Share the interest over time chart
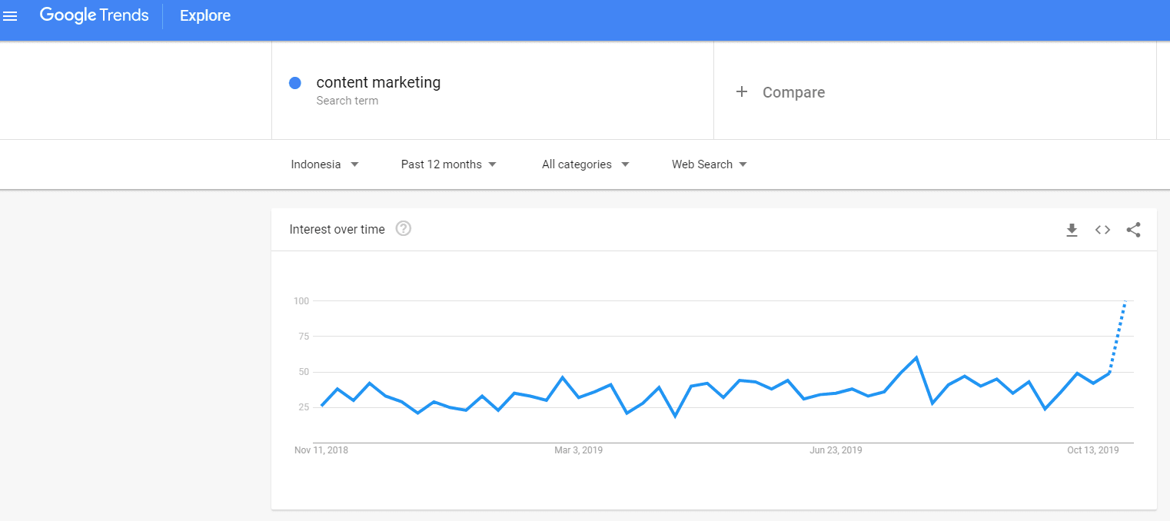Image resolution: width=1170 pixels, height=521 pixels. click(1133, 230)
